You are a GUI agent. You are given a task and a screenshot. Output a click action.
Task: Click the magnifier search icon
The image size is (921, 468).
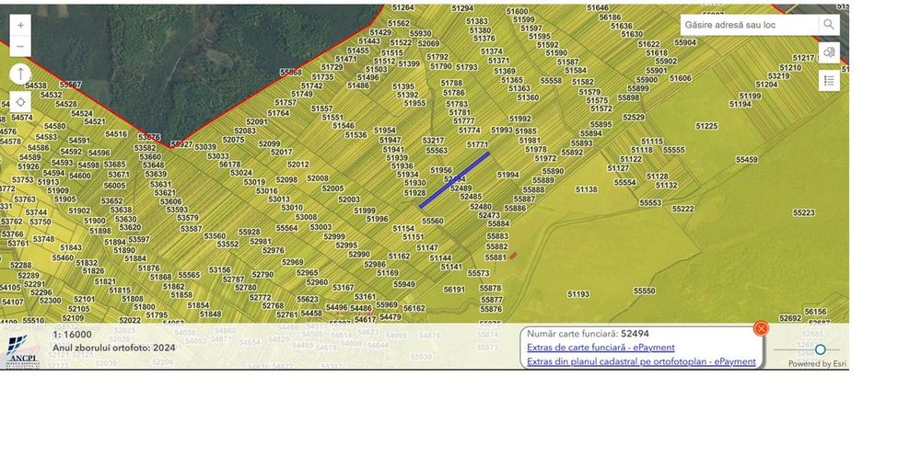pos(829,25)
